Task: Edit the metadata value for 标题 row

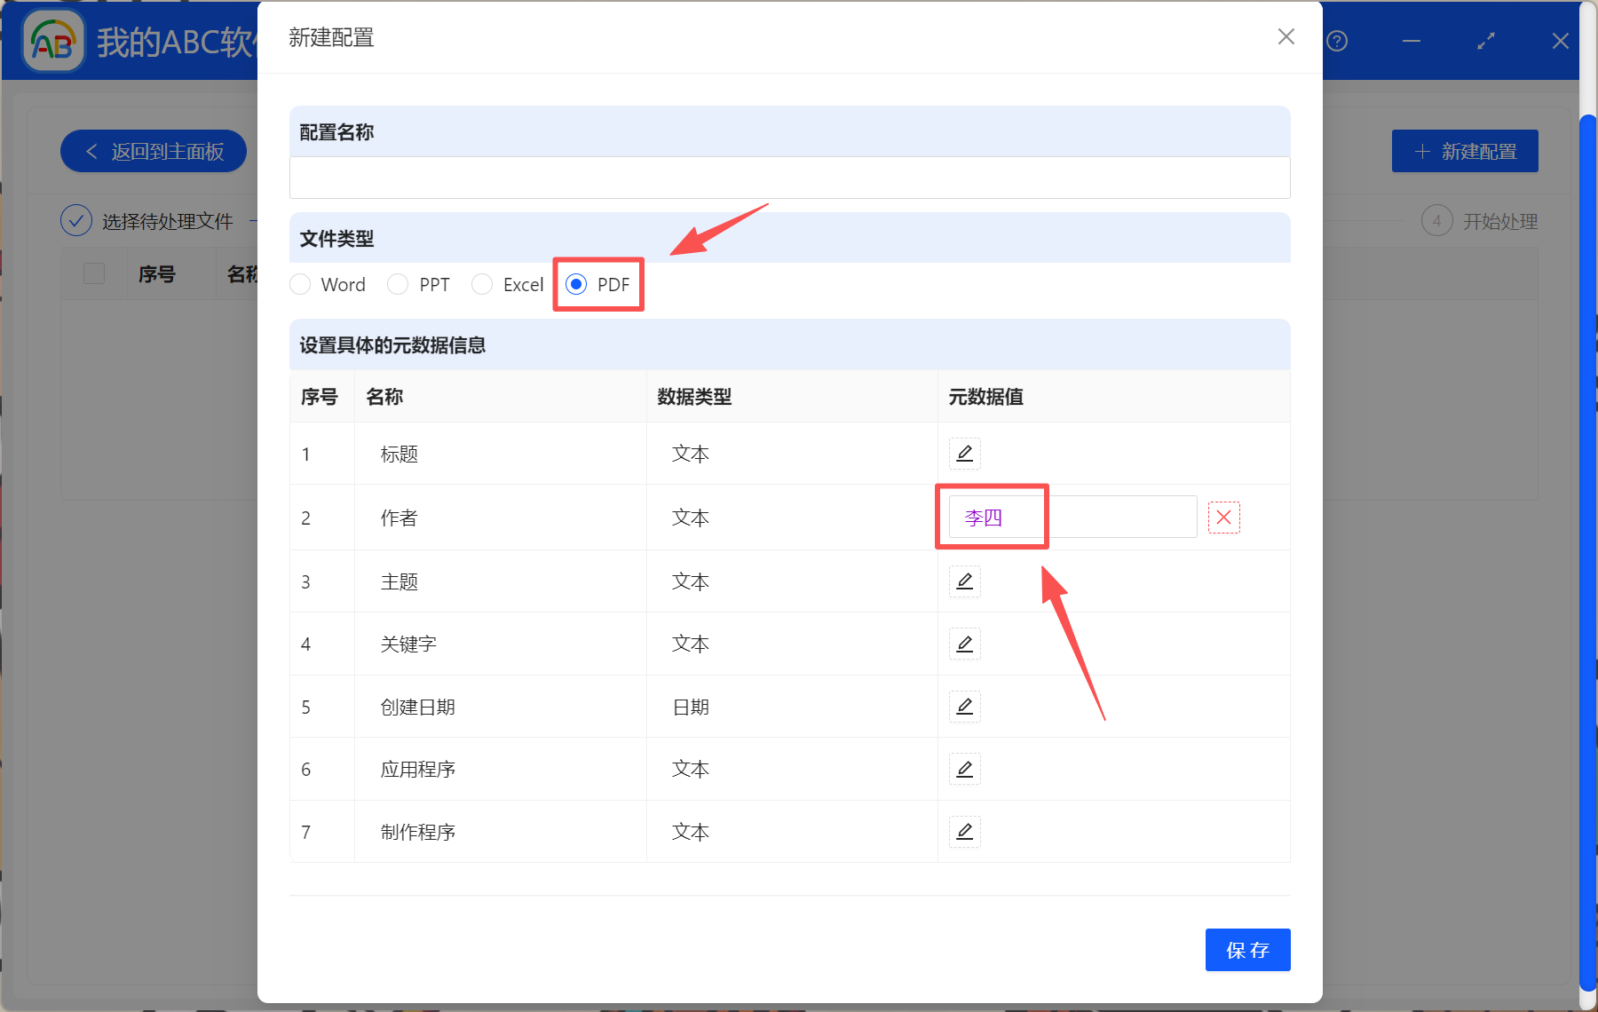Action: click(964, 454)
